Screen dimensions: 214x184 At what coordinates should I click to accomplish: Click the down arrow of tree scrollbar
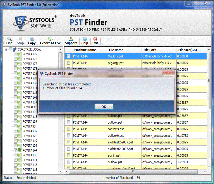61,171
